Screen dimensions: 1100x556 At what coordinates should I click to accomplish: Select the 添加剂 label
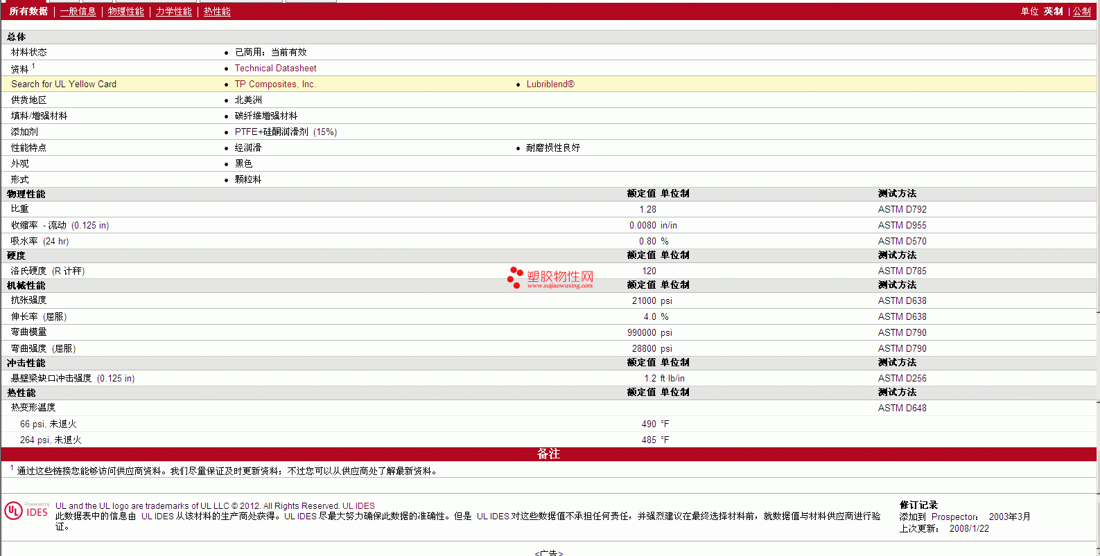(24, 132)
